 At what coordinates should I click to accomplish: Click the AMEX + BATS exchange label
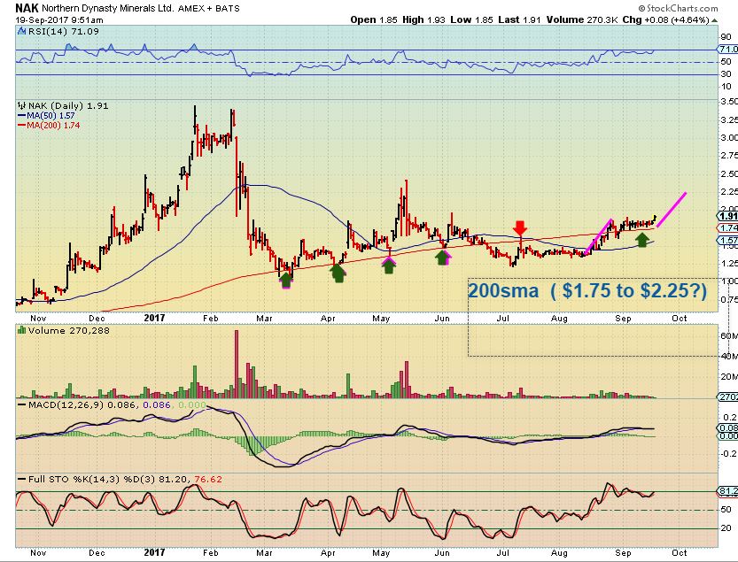coord(208,8)
